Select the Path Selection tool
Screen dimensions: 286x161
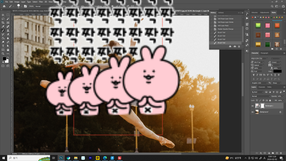click(8, 46)
